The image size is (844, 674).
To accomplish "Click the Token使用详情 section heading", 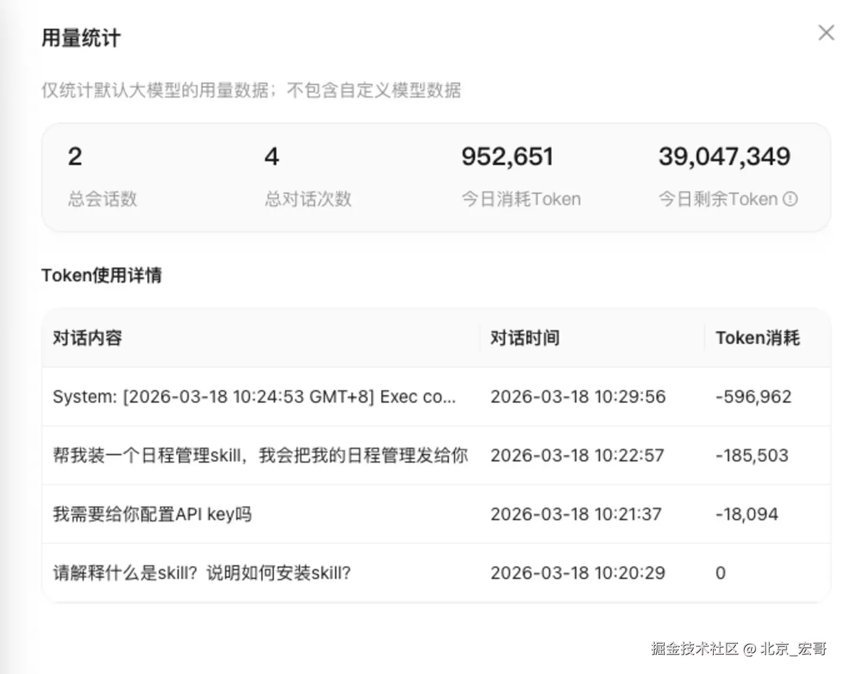I will tap(102, 275).
